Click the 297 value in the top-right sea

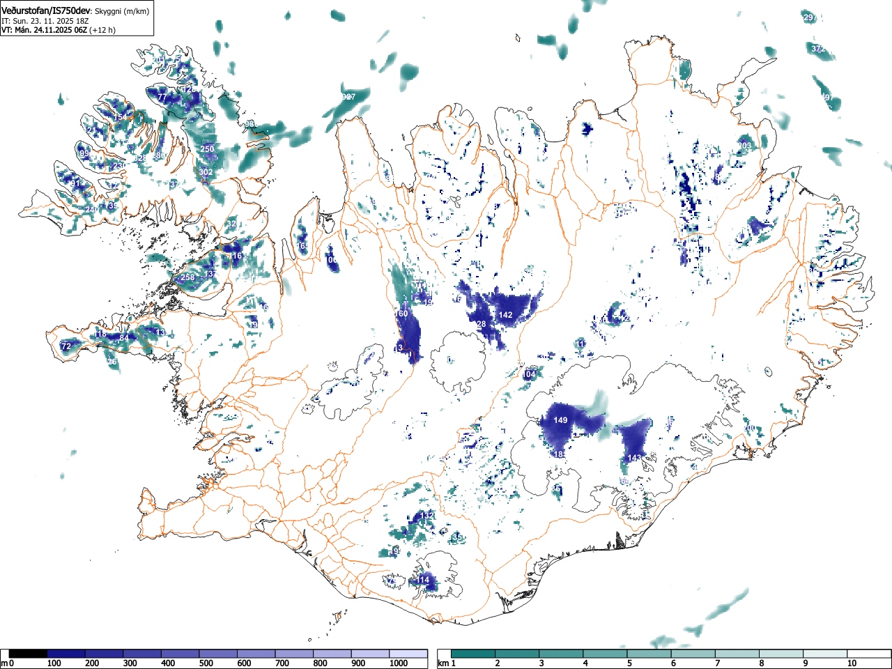pos(809,18)
